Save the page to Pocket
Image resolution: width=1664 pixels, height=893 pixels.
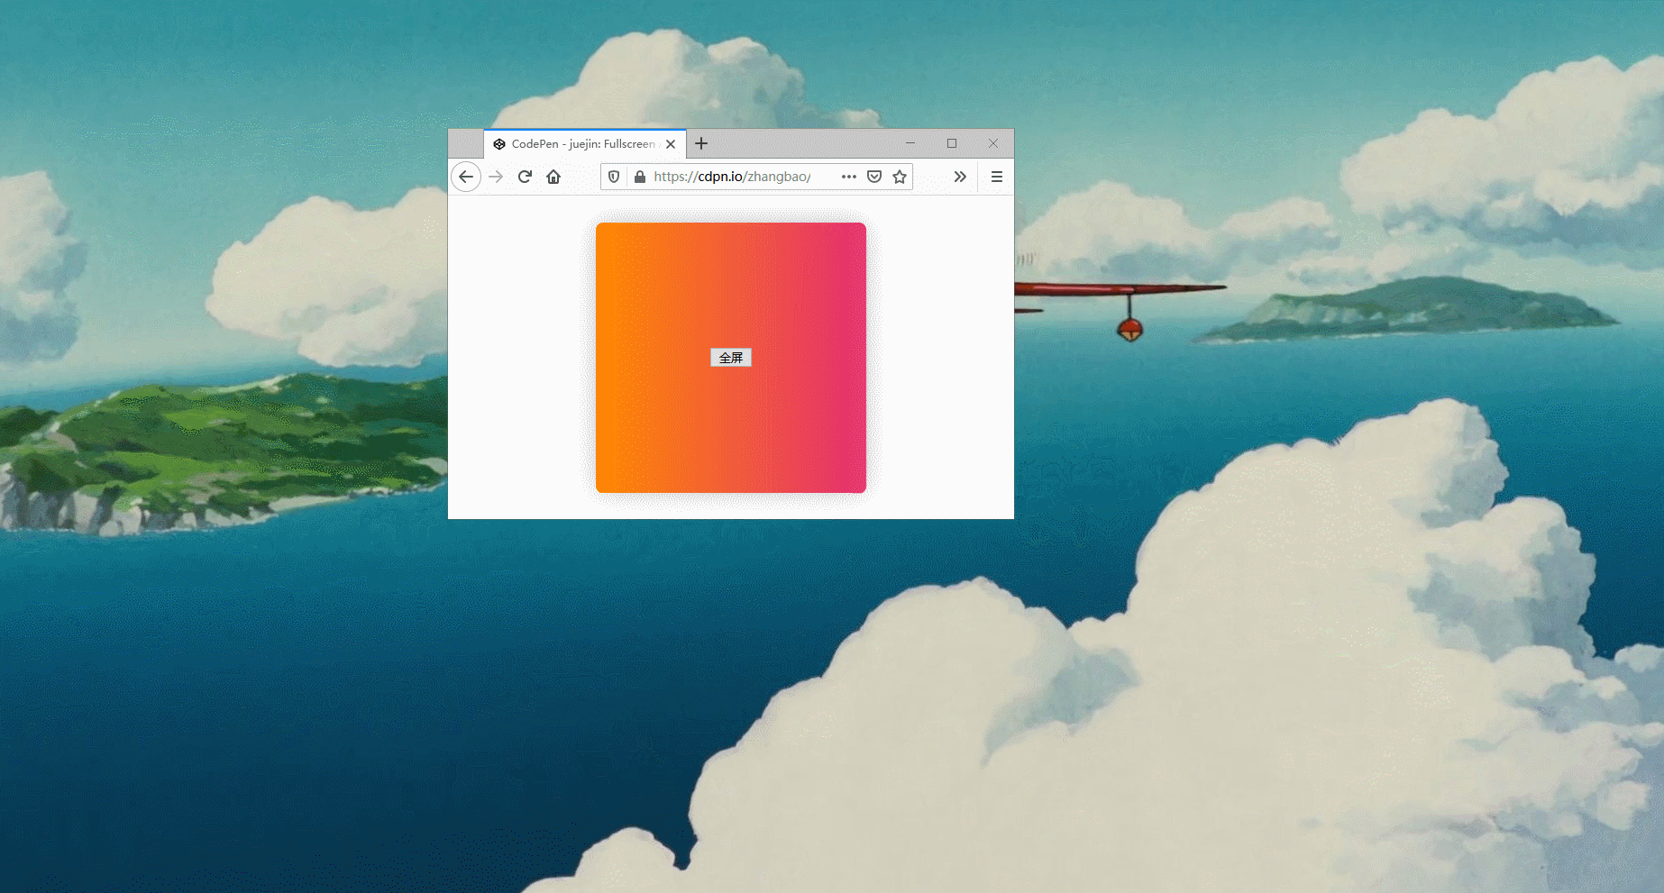[x=874, y=177]
